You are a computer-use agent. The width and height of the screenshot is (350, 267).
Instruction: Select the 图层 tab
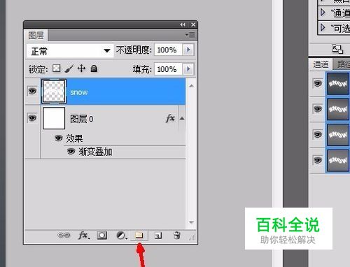(x=36, y=36)
